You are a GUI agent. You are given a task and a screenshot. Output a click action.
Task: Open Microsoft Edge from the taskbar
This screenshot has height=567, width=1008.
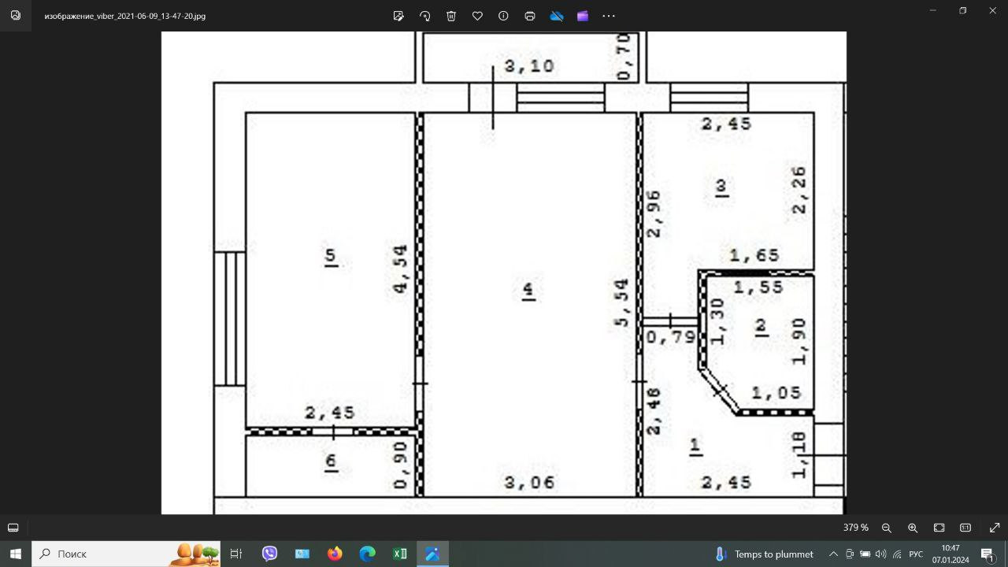(368, 554)
